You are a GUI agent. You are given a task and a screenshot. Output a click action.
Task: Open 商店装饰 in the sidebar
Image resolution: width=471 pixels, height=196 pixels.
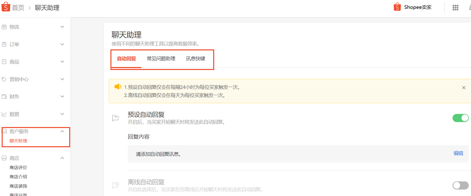[18, 186]
